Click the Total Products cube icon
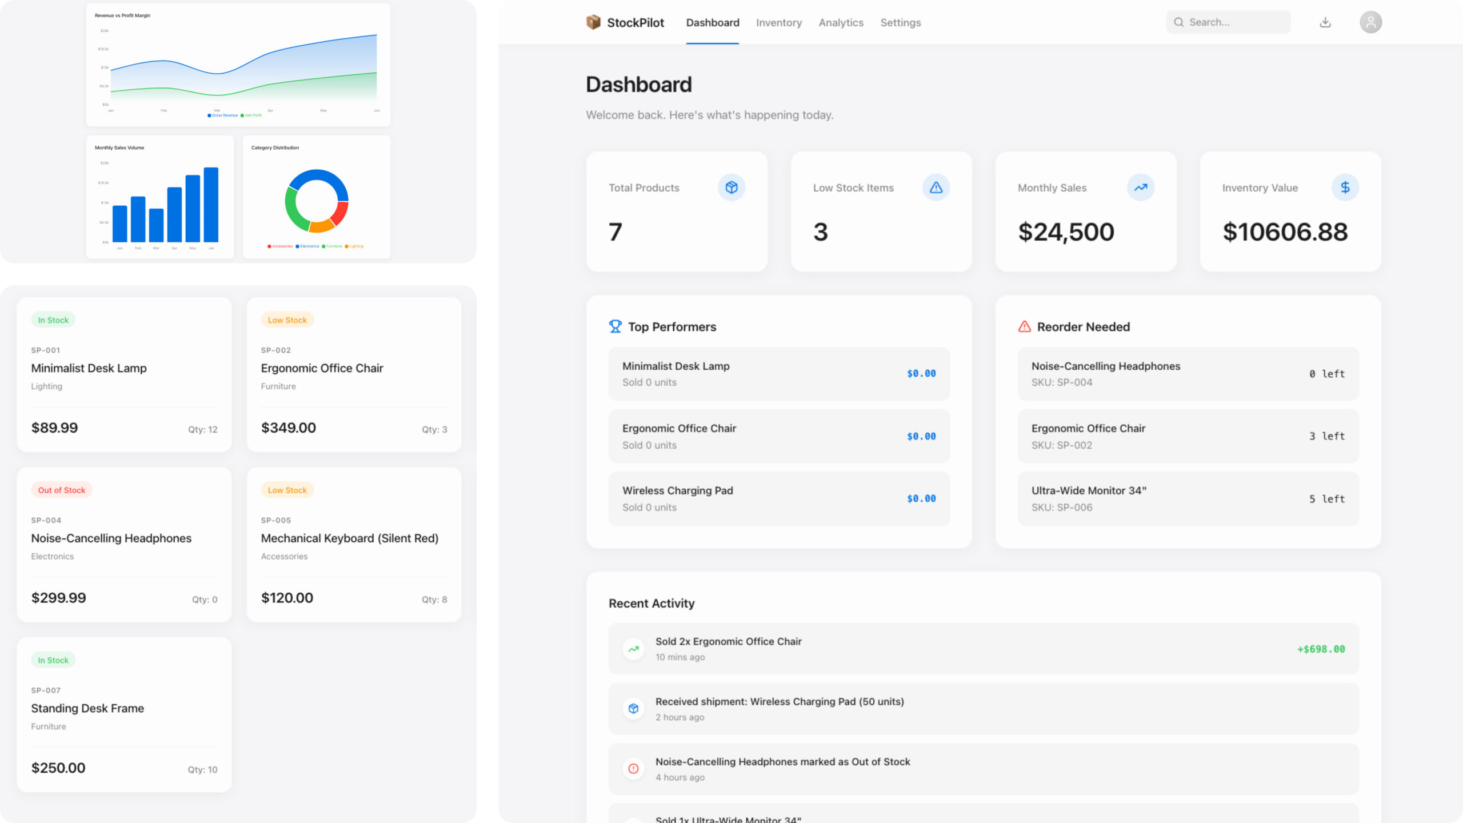 point(731,187)
